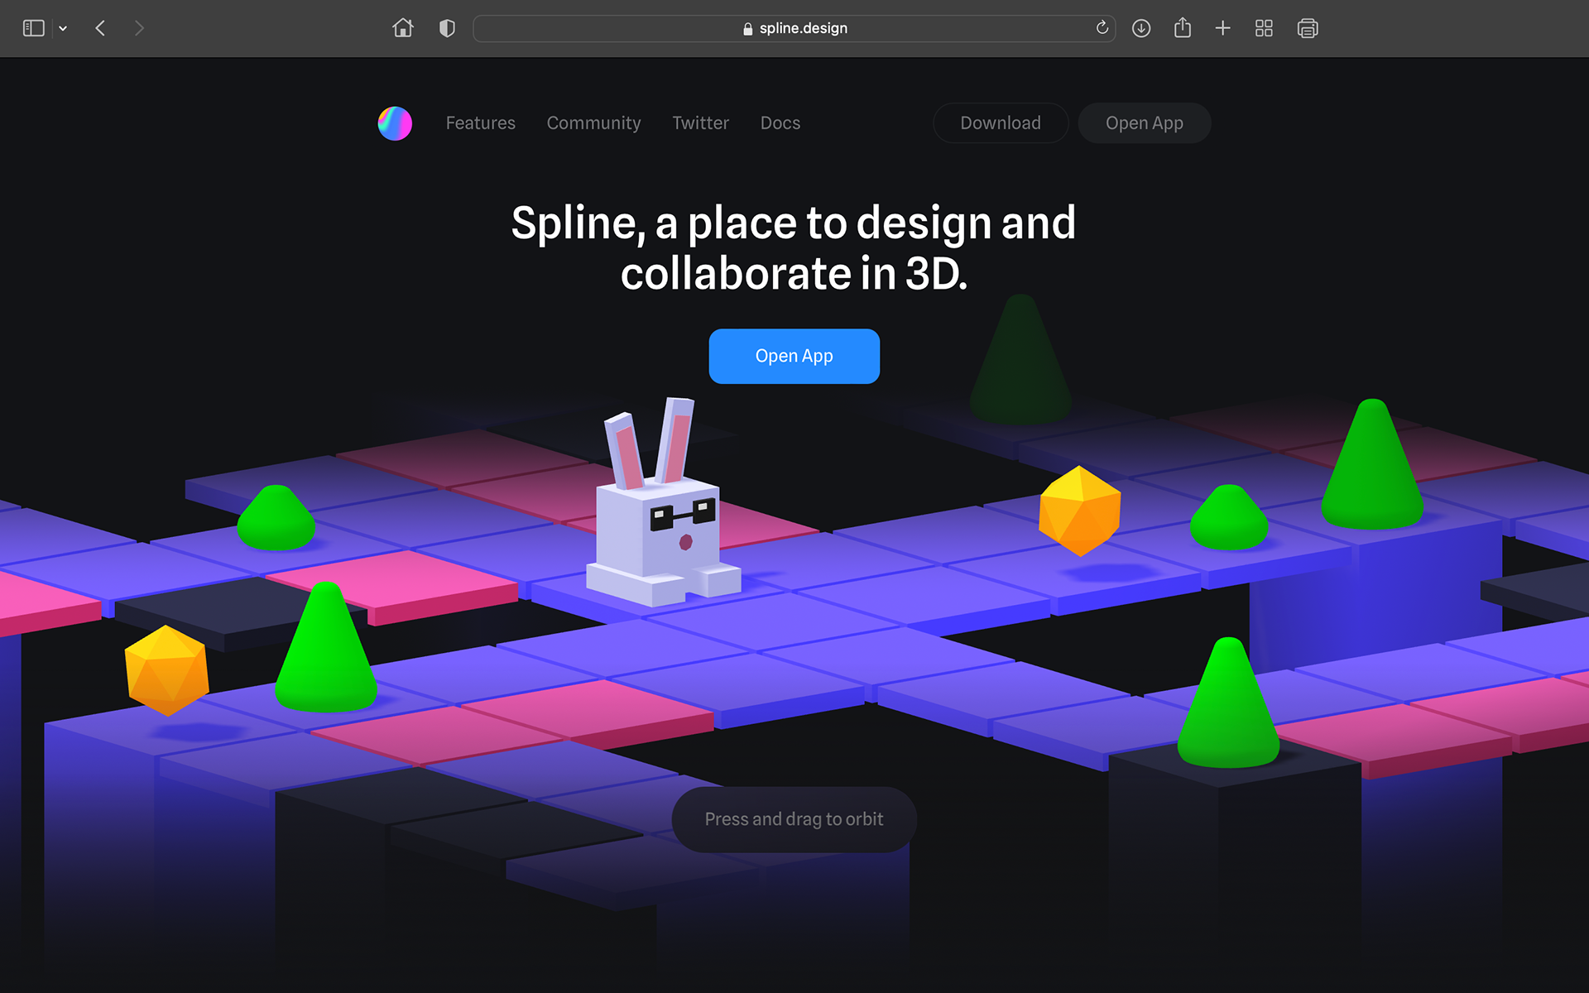Go back with the back arrow
Viewport: 1589px width, 993px height.
click(100, 28)
